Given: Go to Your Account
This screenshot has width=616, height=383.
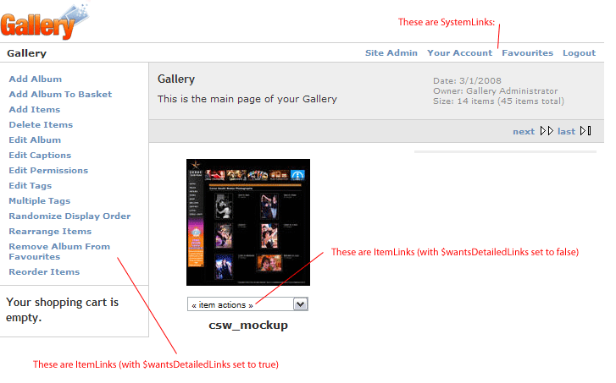Looking at the screenshot, I should click(x=459, y=52).
